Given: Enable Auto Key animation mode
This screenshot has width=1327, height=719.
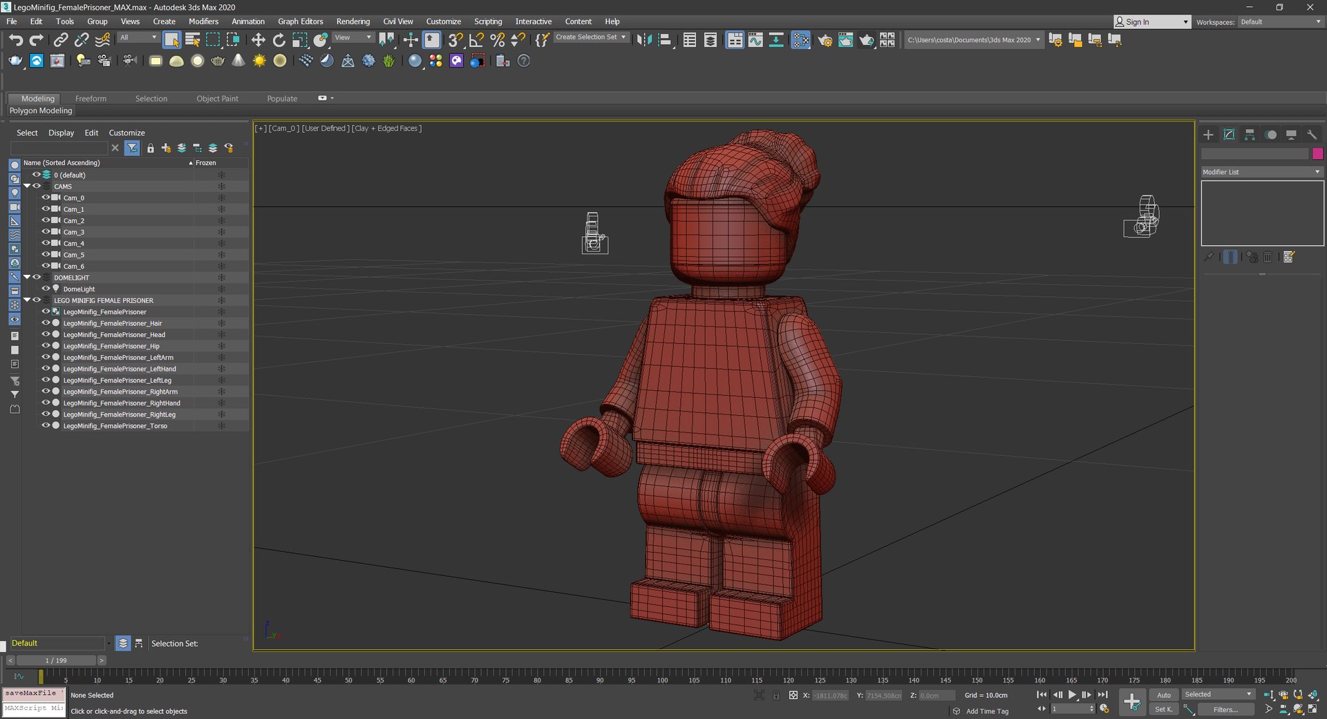Looking at the screenshot, I should pyautogui.click(x=1164, y=695).
